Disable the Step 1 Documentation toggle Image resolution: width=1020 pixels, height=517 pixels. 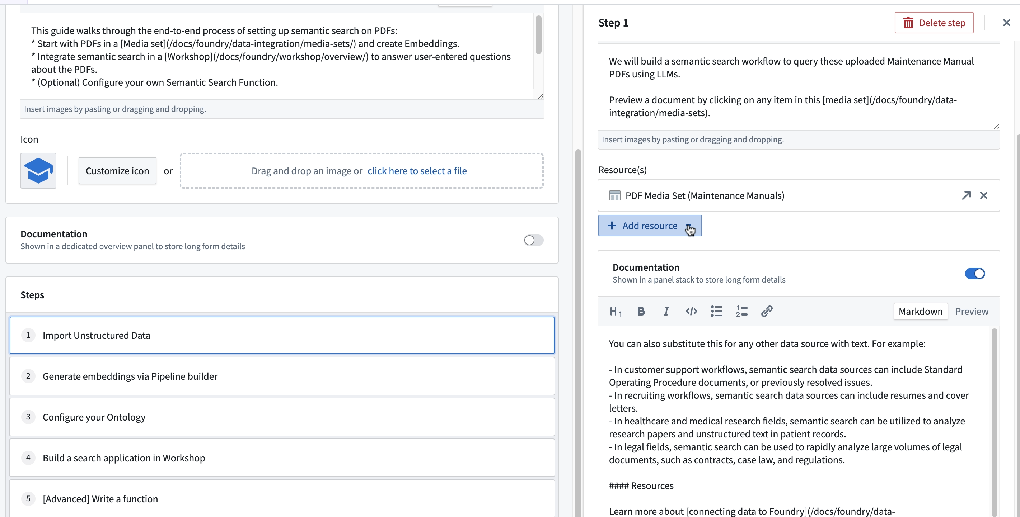pyautogui.click(x=974, y=273)
